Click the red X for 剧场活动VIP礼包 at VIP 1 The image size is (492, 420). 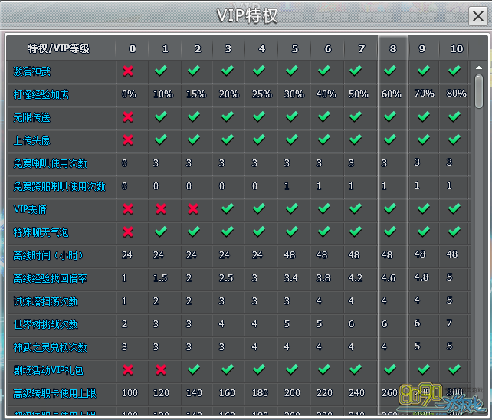pyautogui.click(x=161, y=370)
